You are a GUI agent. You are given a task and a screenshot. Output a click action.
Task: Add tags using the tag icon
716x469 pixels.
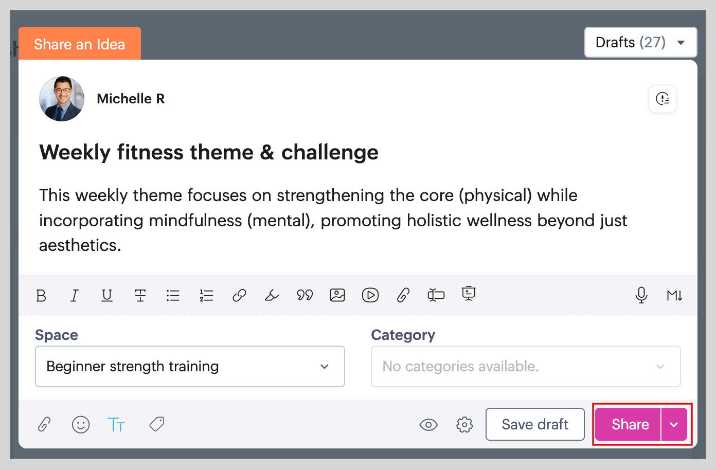pos(157,424)
